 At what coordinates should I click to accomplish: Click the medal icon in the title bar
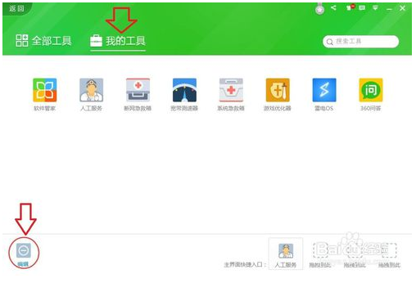click(x=319, y=9)
